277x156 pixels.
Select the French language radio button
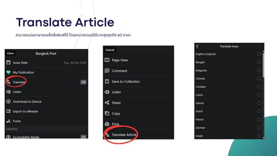(259, 119)
